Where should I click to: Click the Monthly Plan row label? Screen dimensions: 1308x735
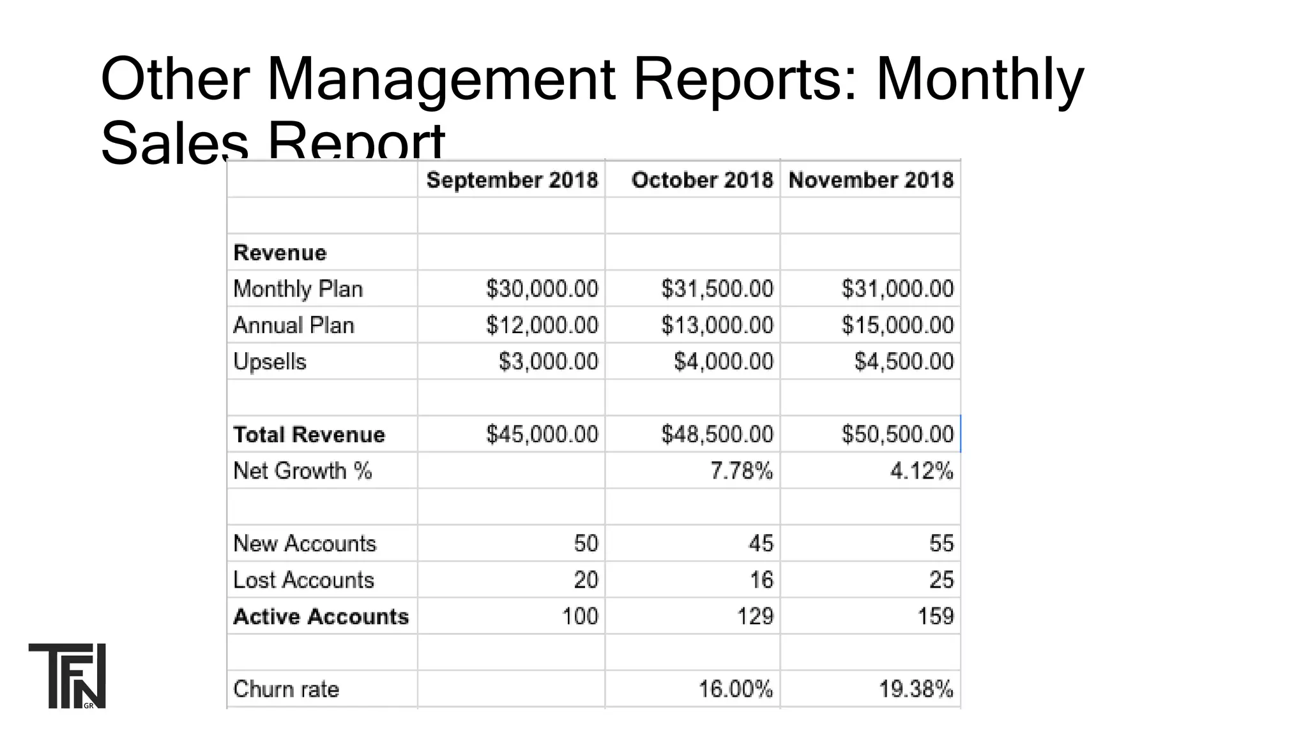pyautogui.click(x=298, y=289)
